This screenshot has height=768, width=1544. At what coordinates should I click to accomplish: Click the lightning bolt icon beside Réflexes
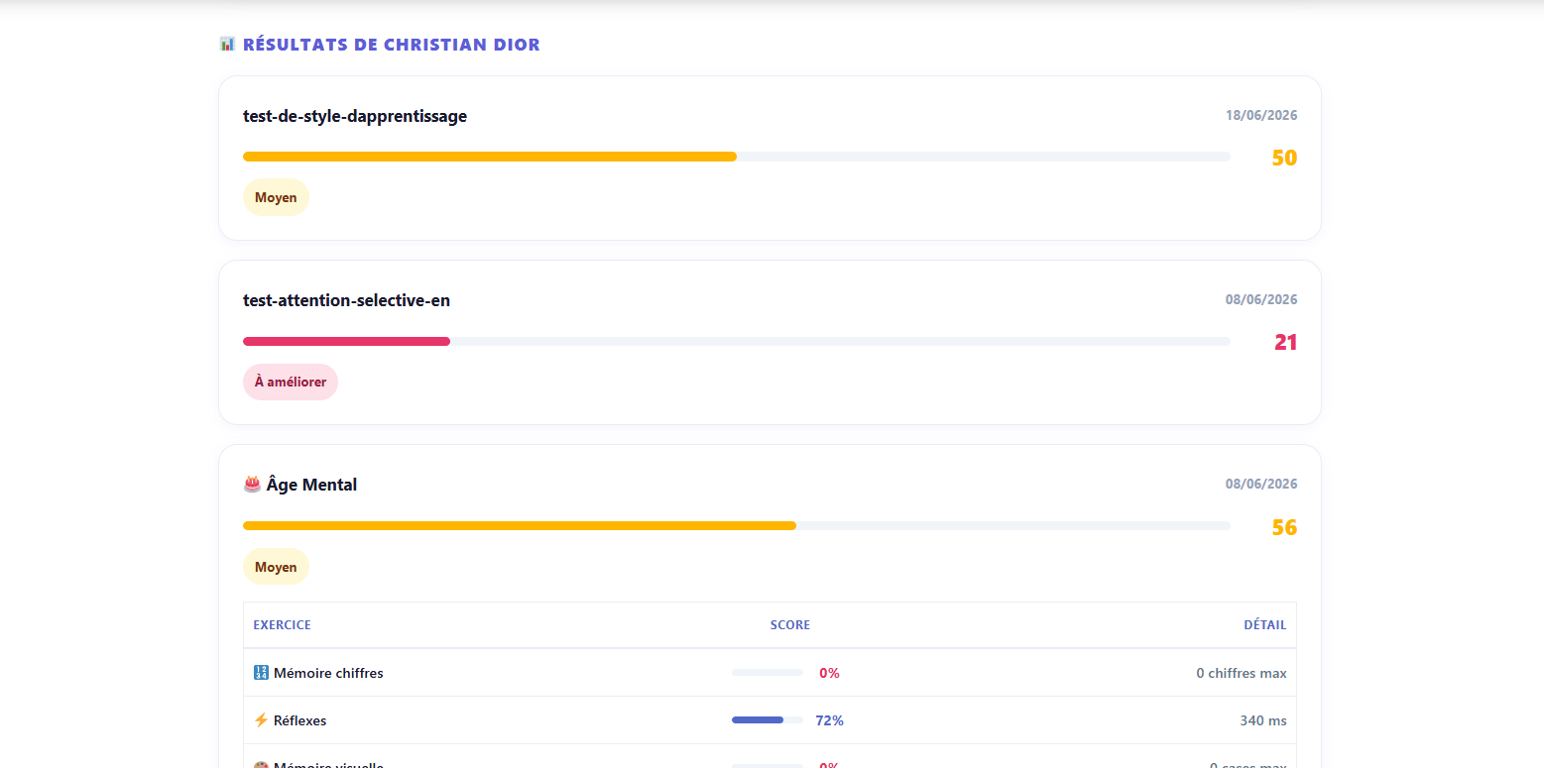tap(261, 720)
